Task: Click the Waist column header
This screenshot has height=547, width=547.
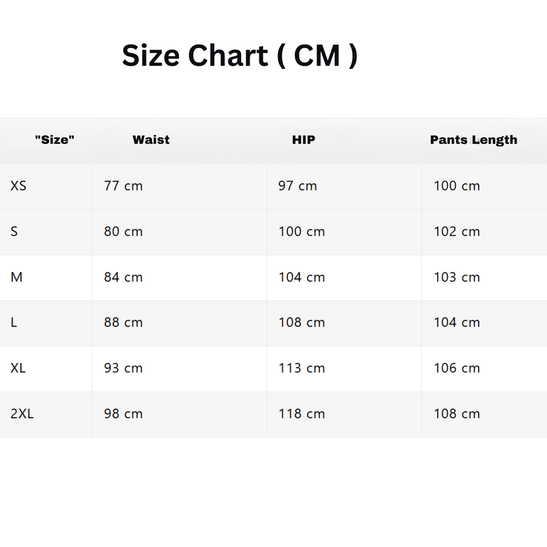Action: [151, 140]
